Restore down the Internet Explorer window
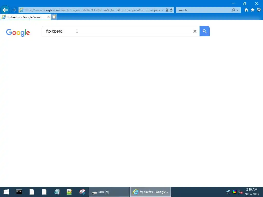Screen dimensions: 263x197 click(x=245, y=4)
